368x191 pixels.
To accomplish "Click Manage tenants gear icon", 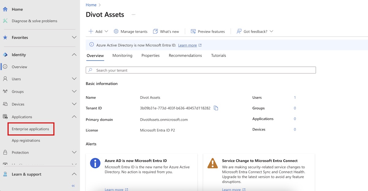I will pyautogui.click(x=116, y=32).
